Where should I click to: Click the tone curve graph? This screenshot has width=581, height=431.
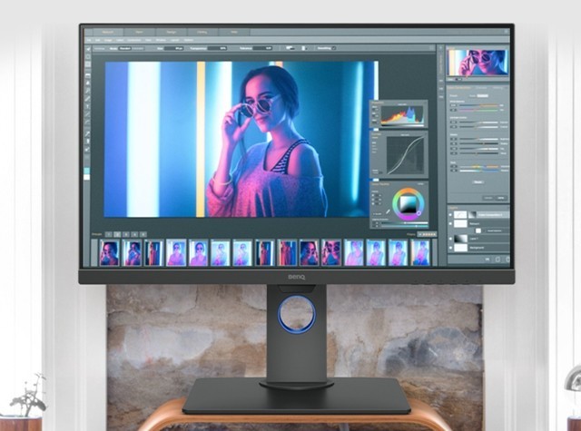pyautogui.click(x=405, y=155)
